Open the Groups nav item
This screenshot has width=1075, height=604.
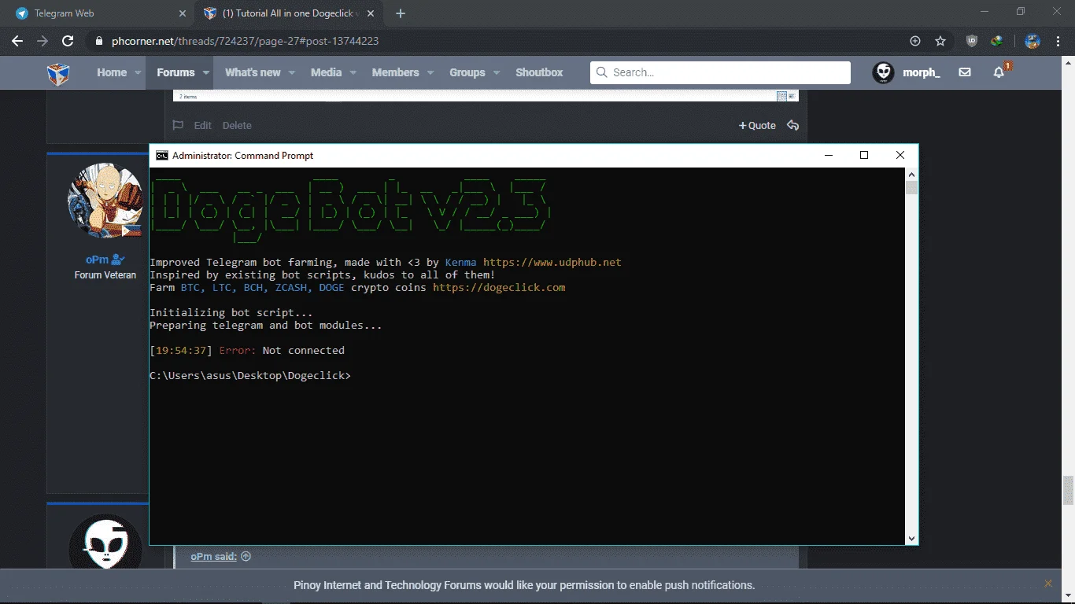(467, 72)
